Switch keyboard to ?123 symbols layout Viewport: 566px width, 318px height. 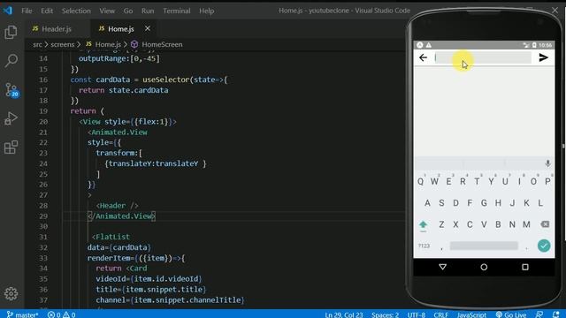click(424, 246)
